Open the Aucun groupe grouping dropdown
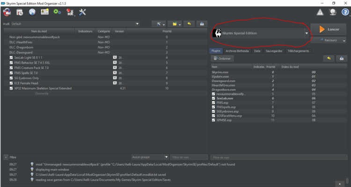 [150, 157]
